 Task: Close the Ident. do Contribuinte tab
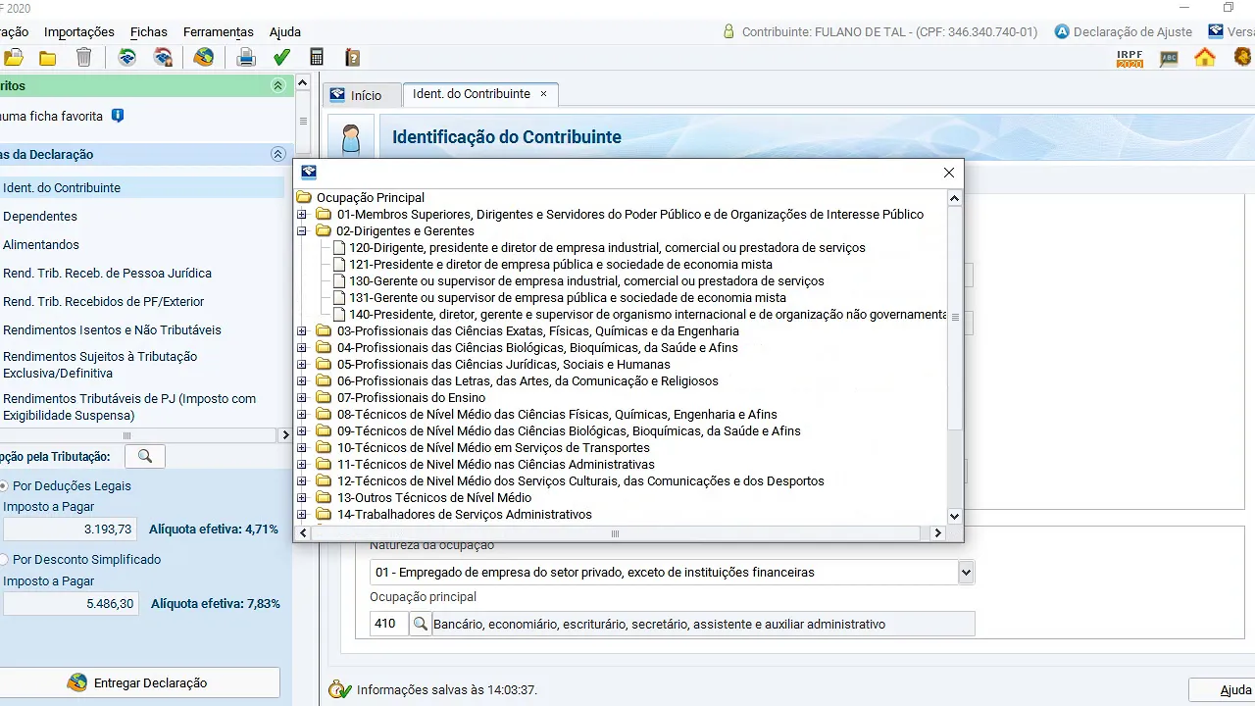(x=543, y=94)
